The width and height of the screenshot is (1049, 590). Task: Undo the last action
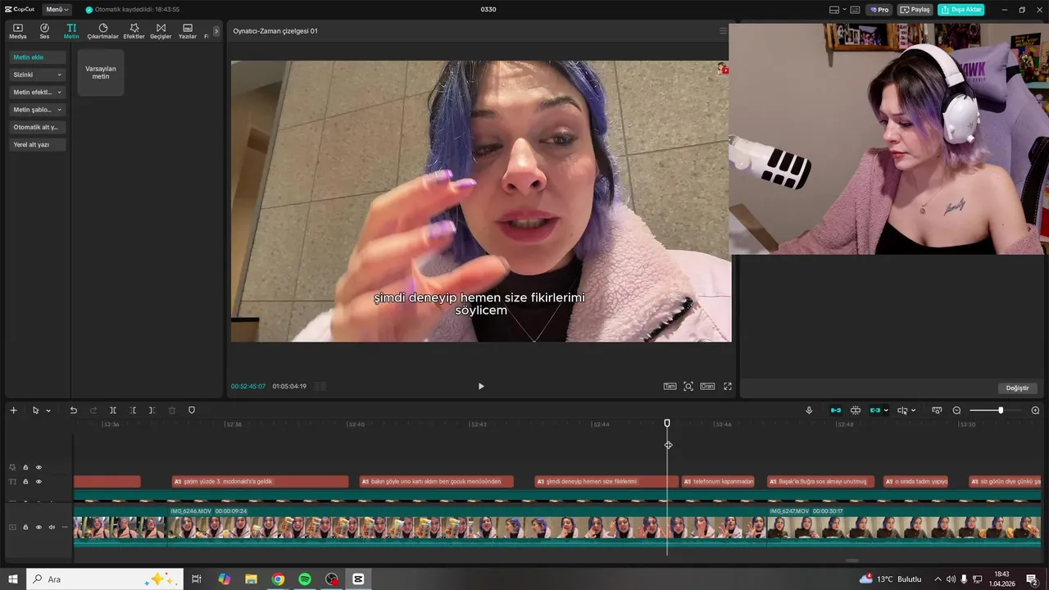pyautogui.click(x=73, y=411)
